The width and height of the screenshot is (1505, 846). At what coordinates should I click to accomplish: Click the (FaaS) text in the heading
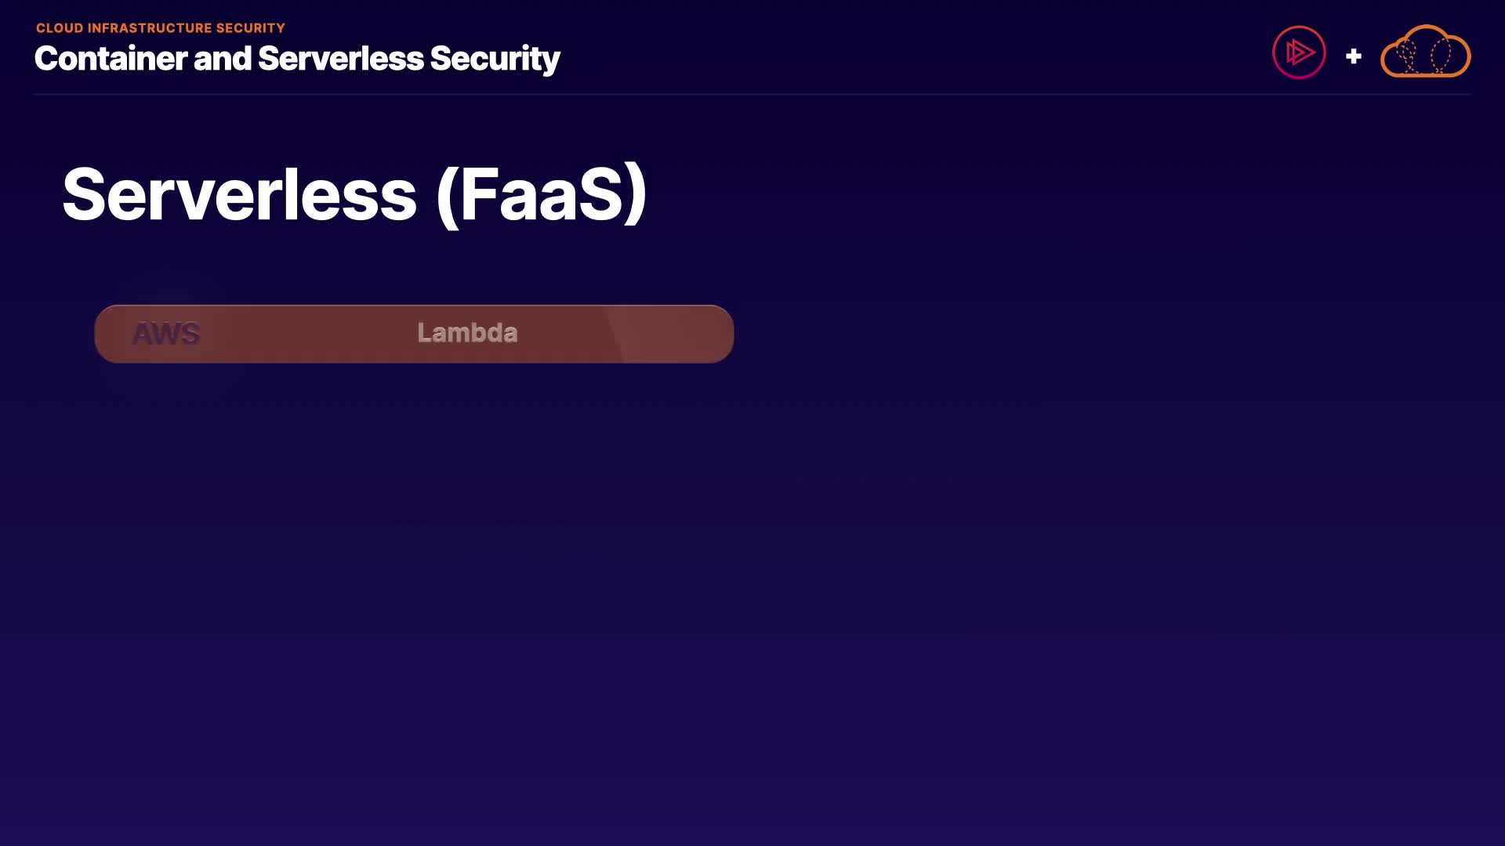click(541, 194)
